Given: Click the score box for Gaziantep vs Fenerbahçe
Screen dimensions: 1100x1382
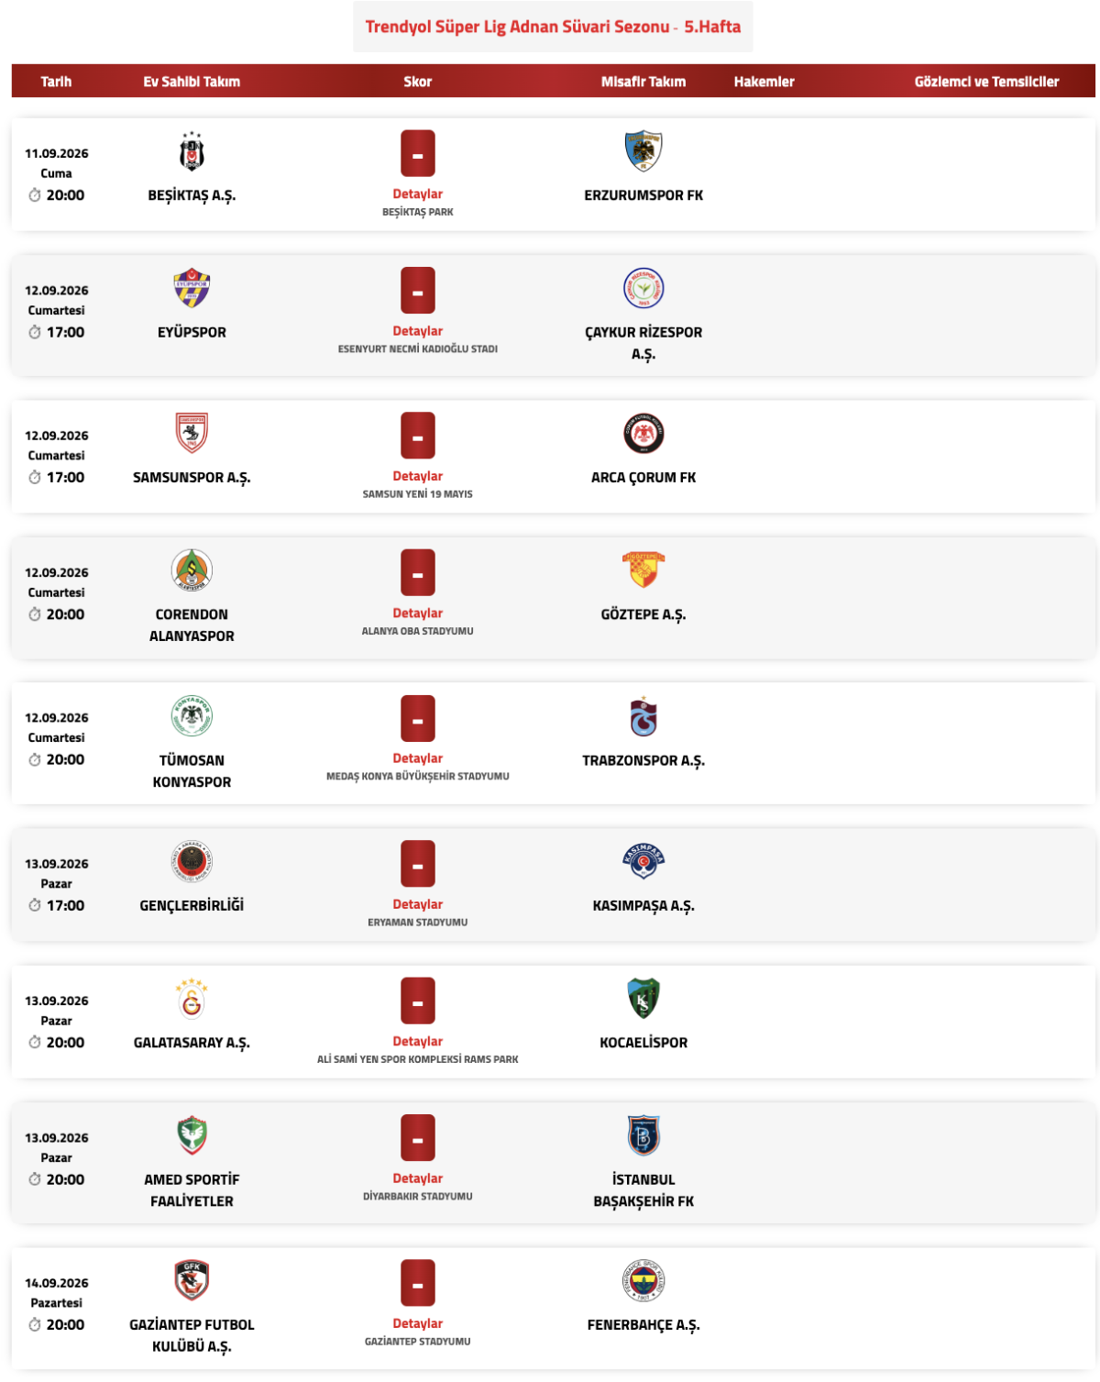Looking at the screenshot, I should (418, 1283).
